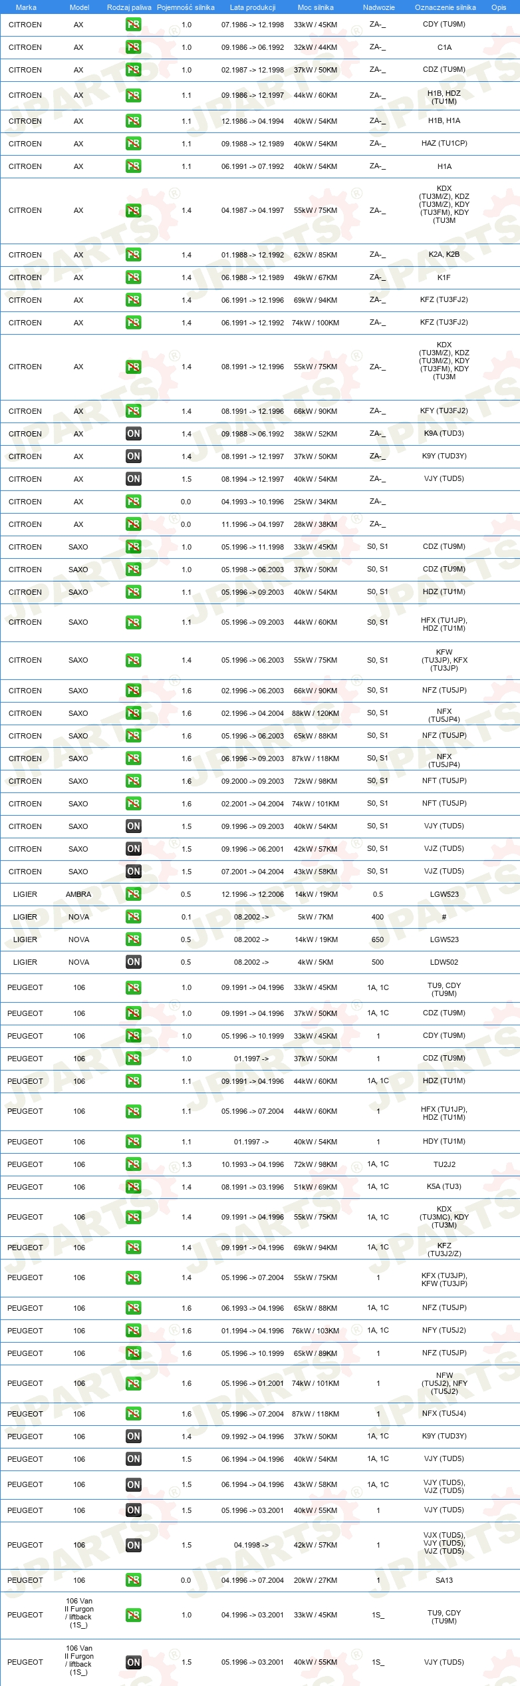The height and width of the screenshot is (1686, 520).
Task: Click date range 05.1996 -> 01.2001
Action: tap(253, 1383)
